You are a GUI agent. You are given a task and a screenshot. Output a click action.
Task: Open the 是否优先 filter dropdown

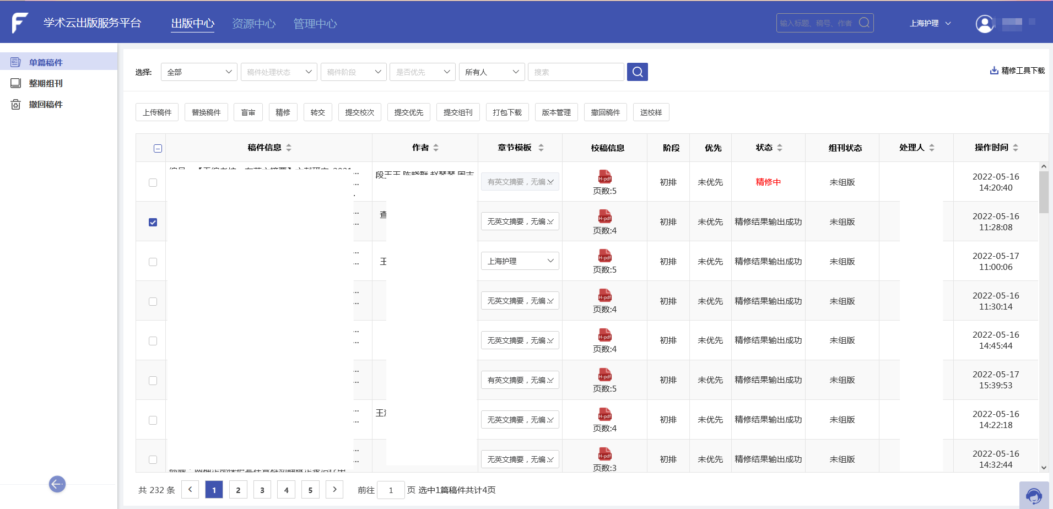(422, 72)
